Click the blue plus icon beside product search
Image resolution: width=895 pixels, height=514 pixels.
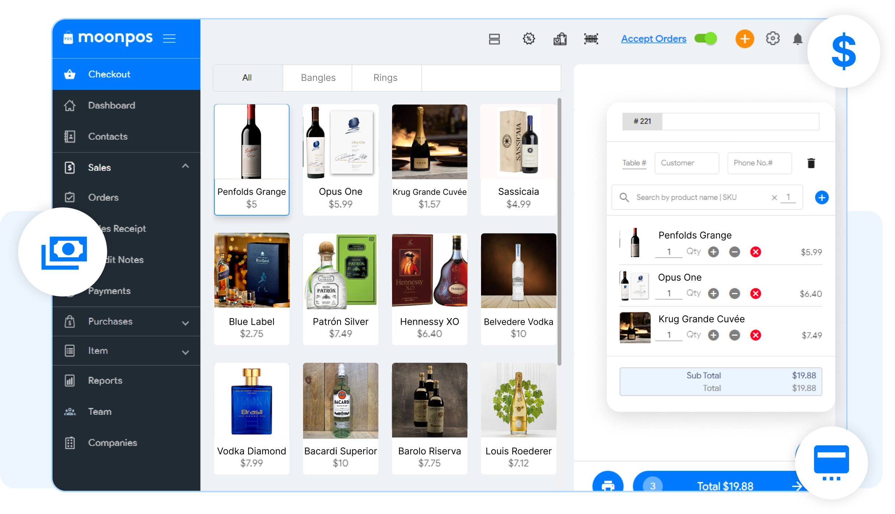[822, 197]
